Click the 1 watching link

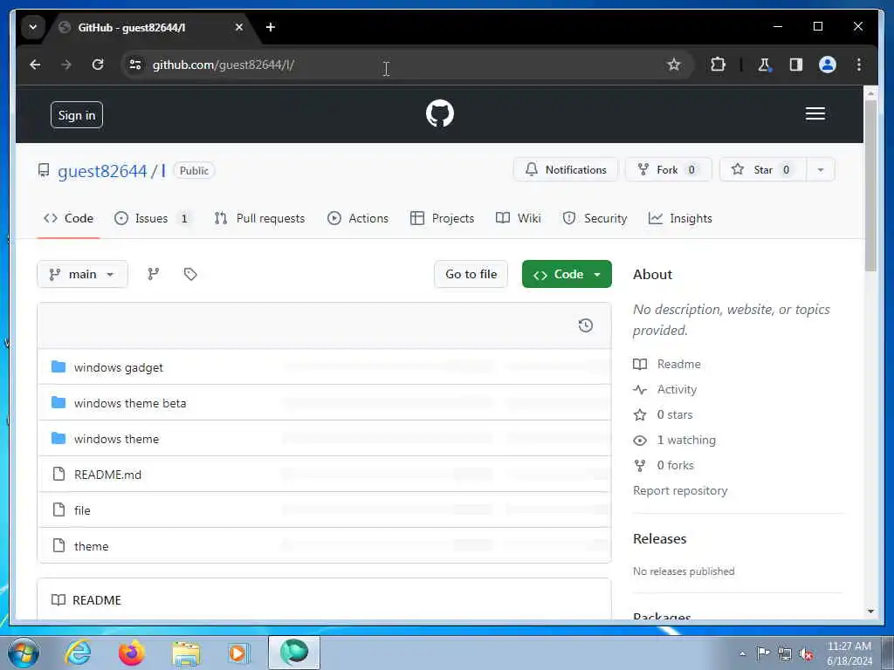[x=675, y=440]
